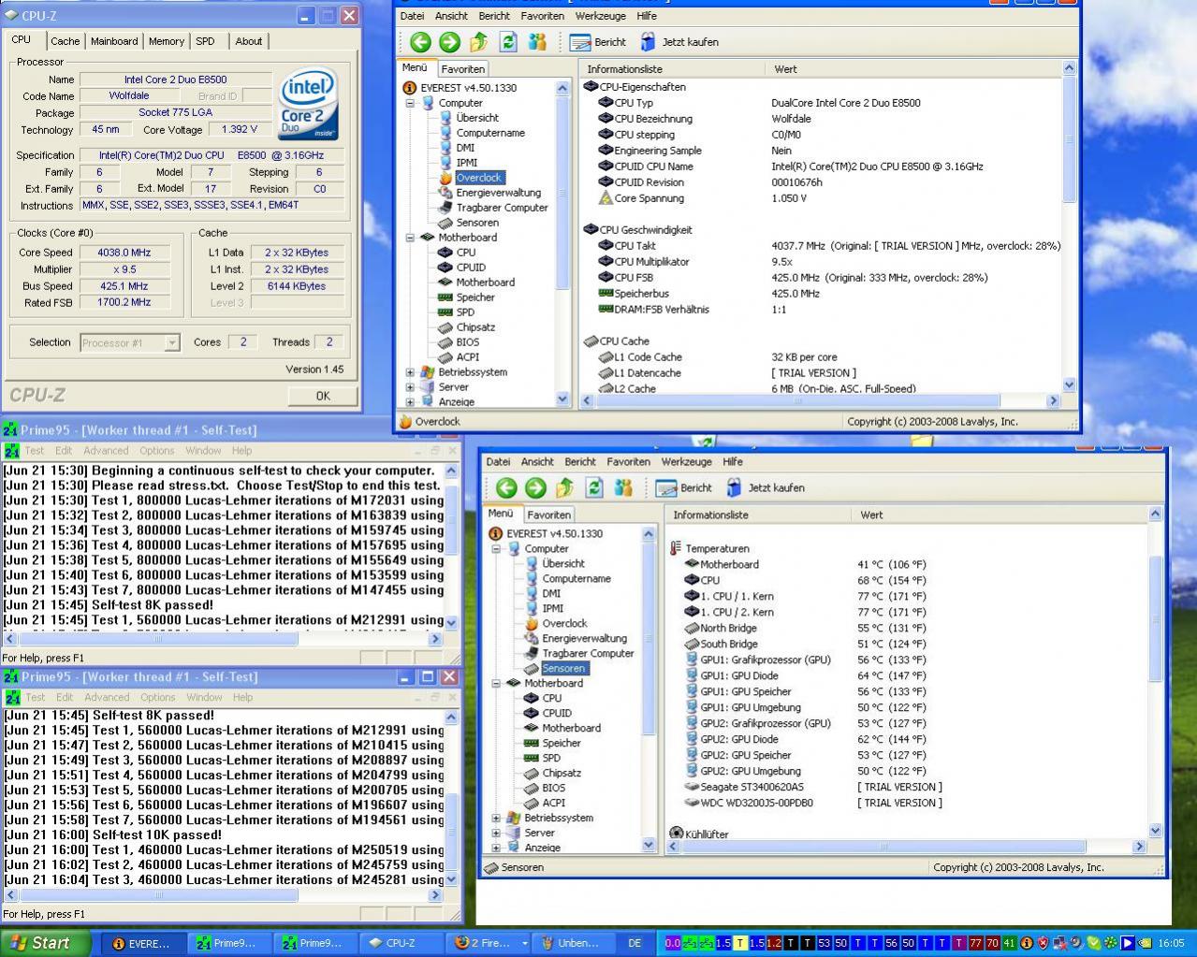Open Bericht report in lower EVEREST toolbar
This screenshot has width=1197, height=957.
[x=684, y=487]
